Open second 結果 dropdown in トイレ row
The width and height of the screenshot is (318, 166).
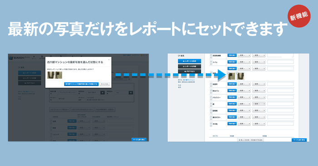click(259, 62)
